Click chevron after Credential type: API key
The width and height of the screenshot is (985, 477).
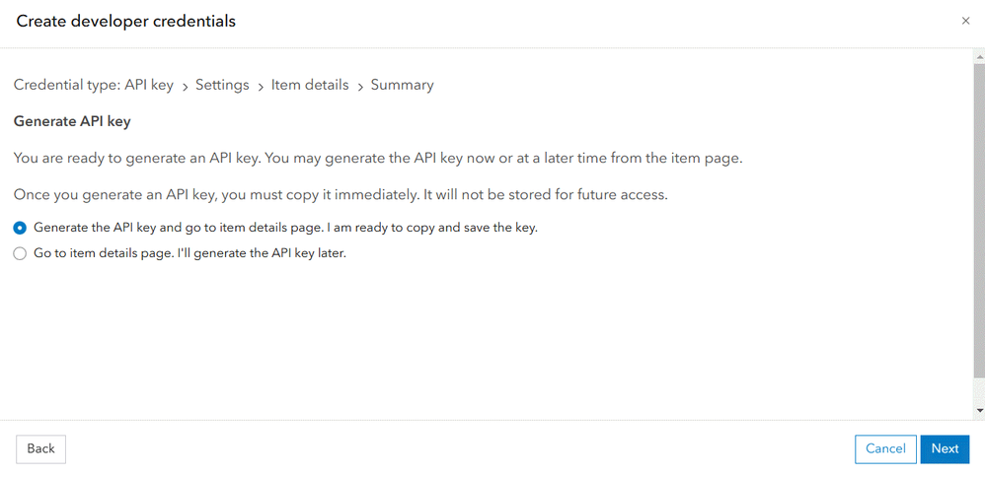point(185,87)
